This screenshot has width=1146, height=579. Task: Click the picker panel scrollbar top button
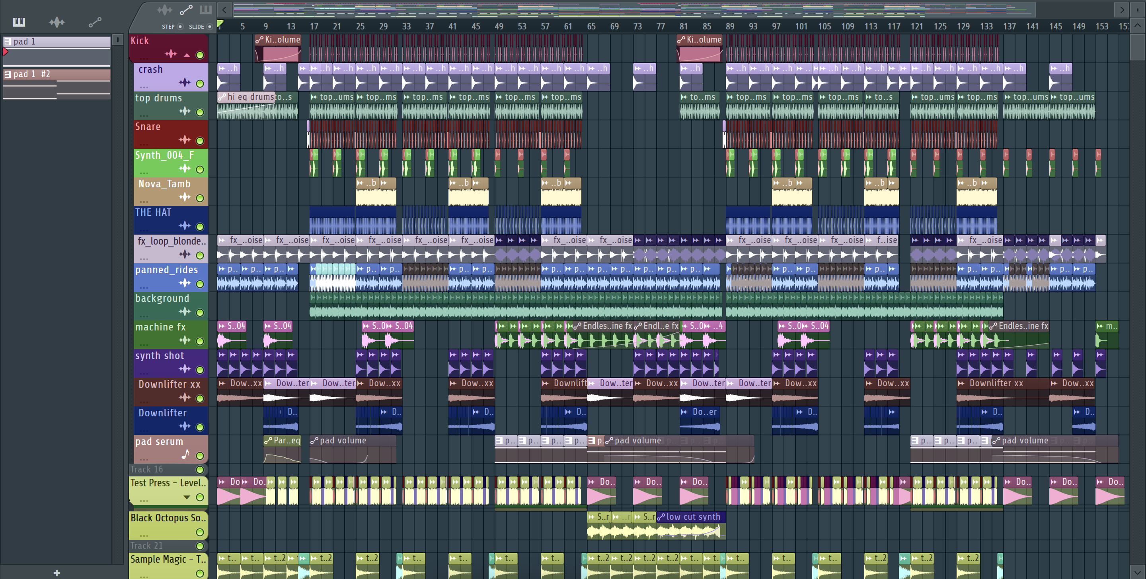[x=117, y=40]
